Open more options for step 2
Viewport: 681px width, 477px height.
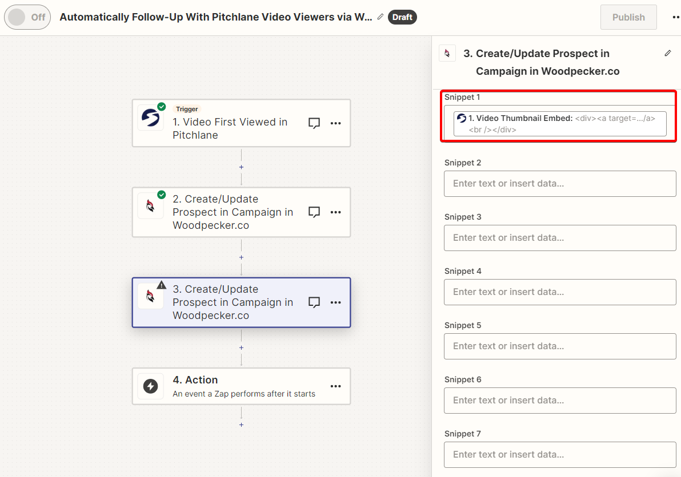336,212
